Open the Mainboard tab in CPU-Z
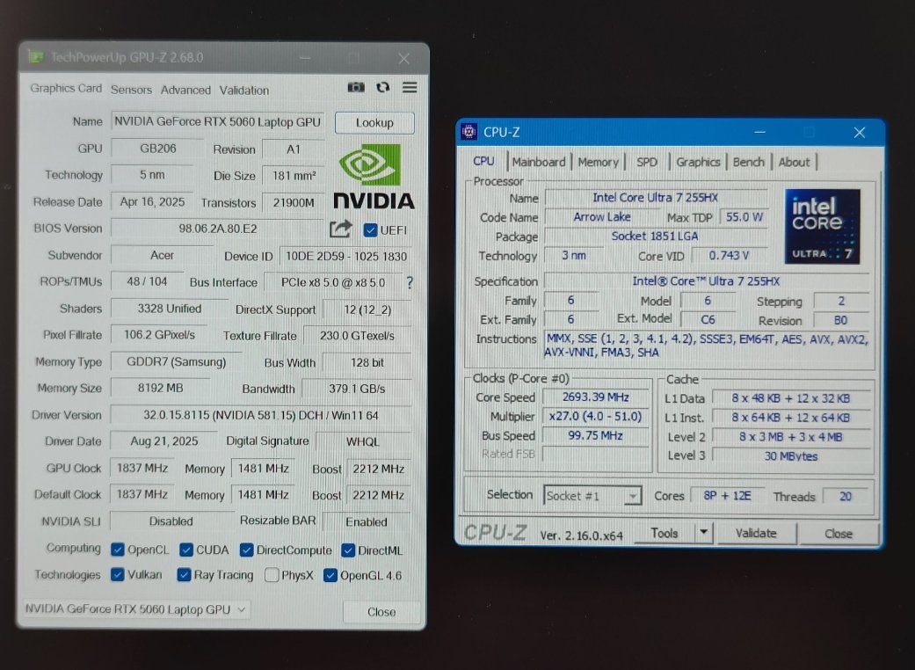Screen dimensions: 915x670 pyautogui.click(x=539, y=162)
